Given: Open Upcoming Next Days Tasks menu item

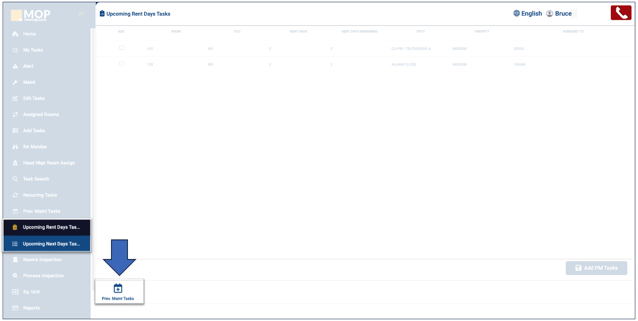Looking at the screenshot, I should (x=51, y=244).
